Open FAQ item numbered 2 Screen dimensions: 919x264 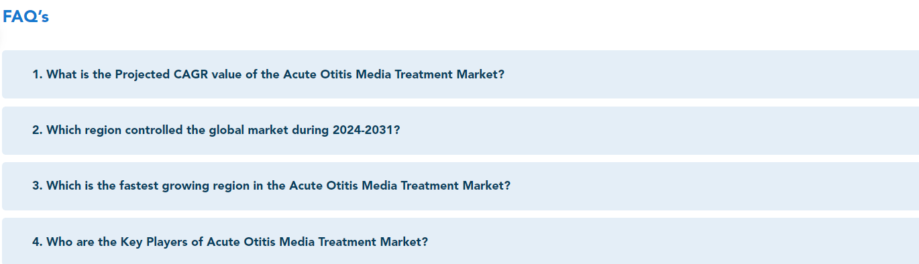[x=460, y=130]
